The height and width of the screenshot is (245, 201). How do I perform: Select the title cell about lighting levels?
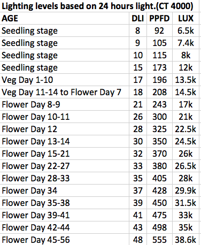click(x=99, y=6)
